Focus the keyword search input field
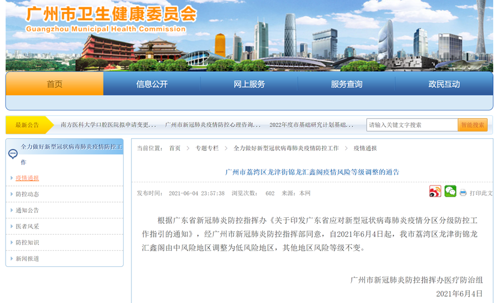The height and width of the screenshot is (303, 501). pyautogui.click(x=412, y=125)
